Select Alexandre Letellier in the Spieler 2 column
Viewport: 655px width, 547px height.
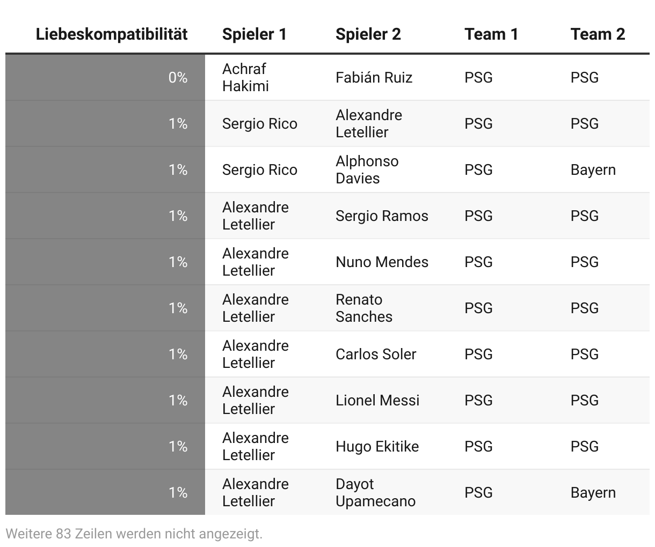click(369, 124)
